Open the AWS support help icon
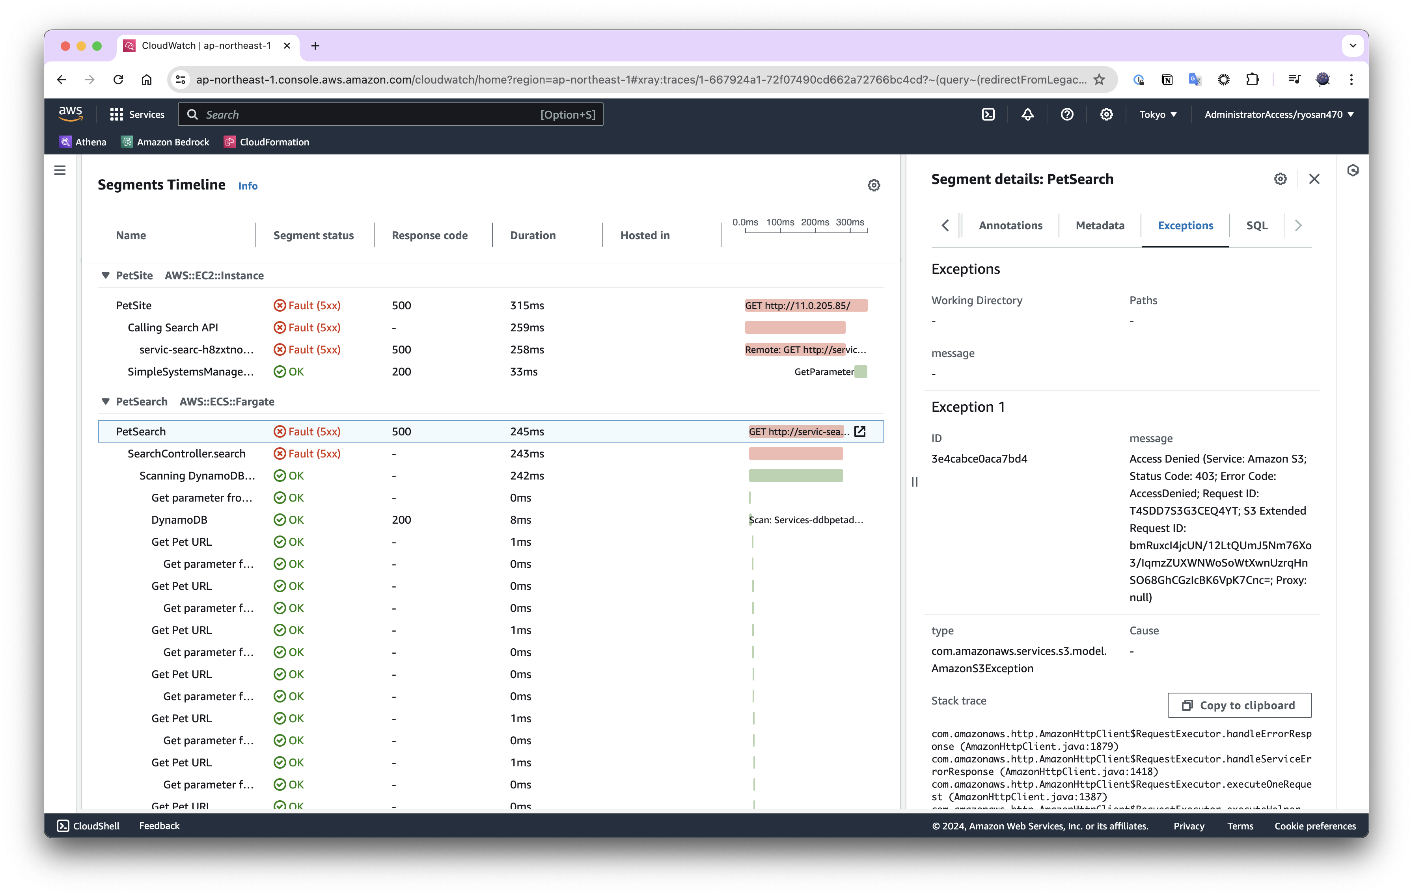The width and height of the screenshot is (1413, 896). coord(1067,114)
